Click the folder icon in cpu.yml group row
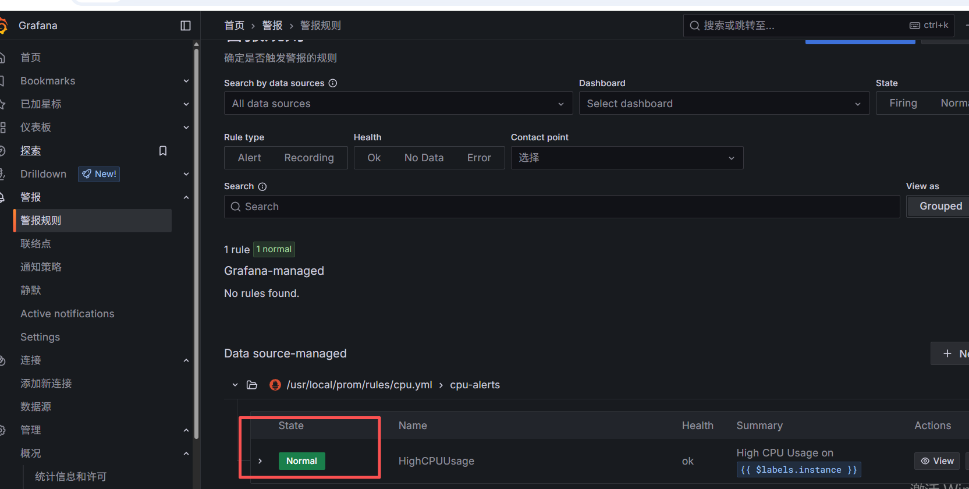Screen dimensions: 969x489 252,385
